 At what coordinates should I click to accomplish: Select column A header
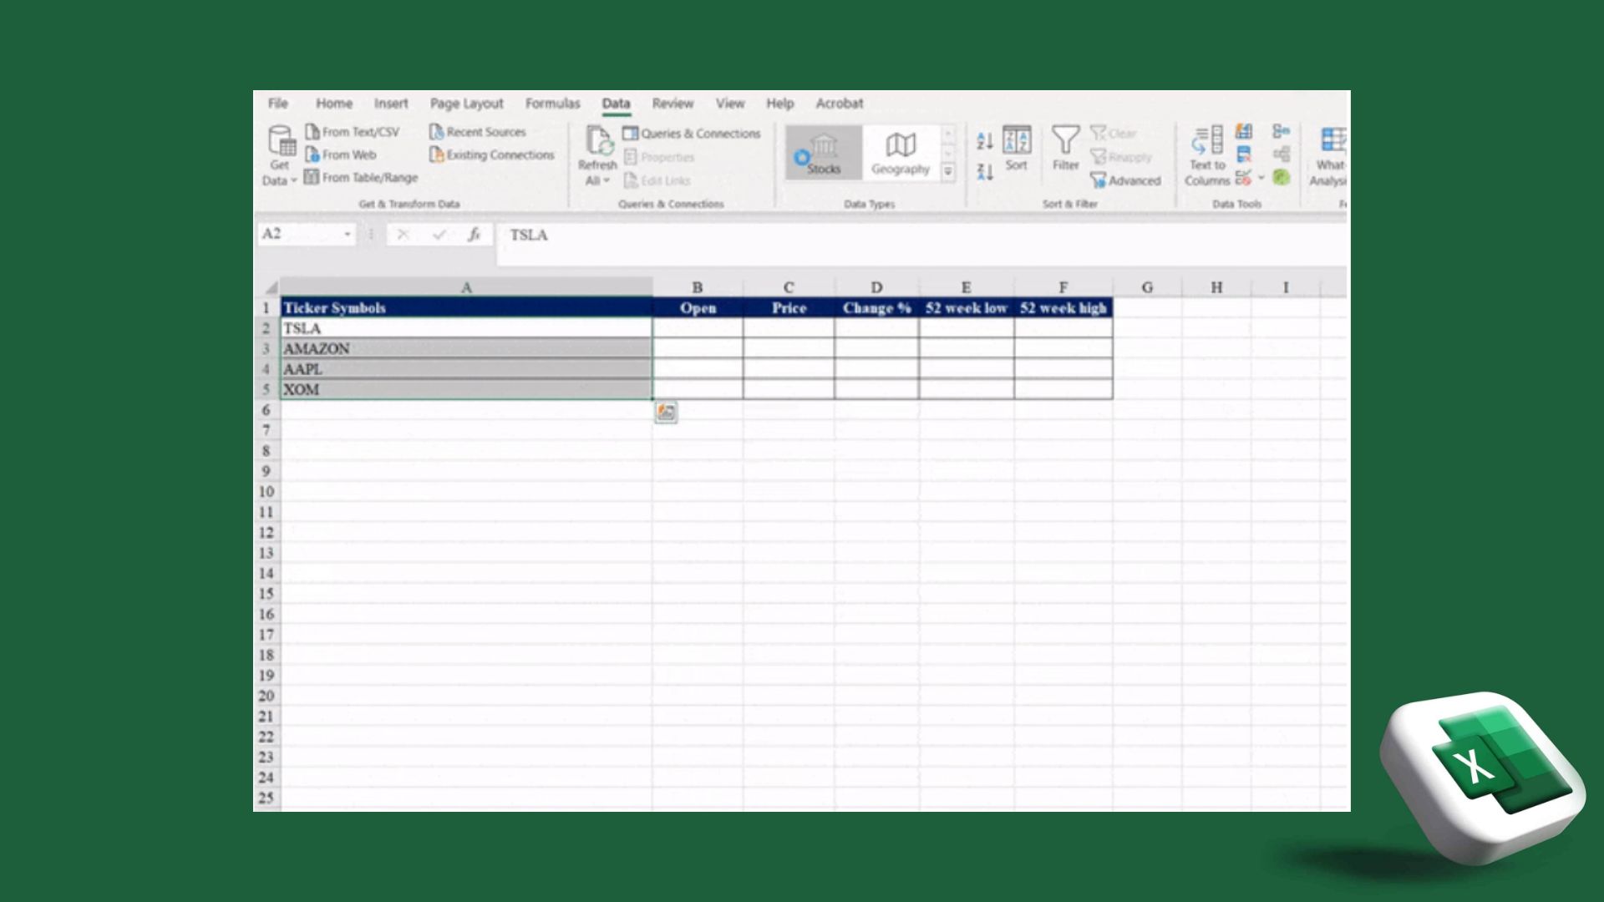tap(466, 287)
